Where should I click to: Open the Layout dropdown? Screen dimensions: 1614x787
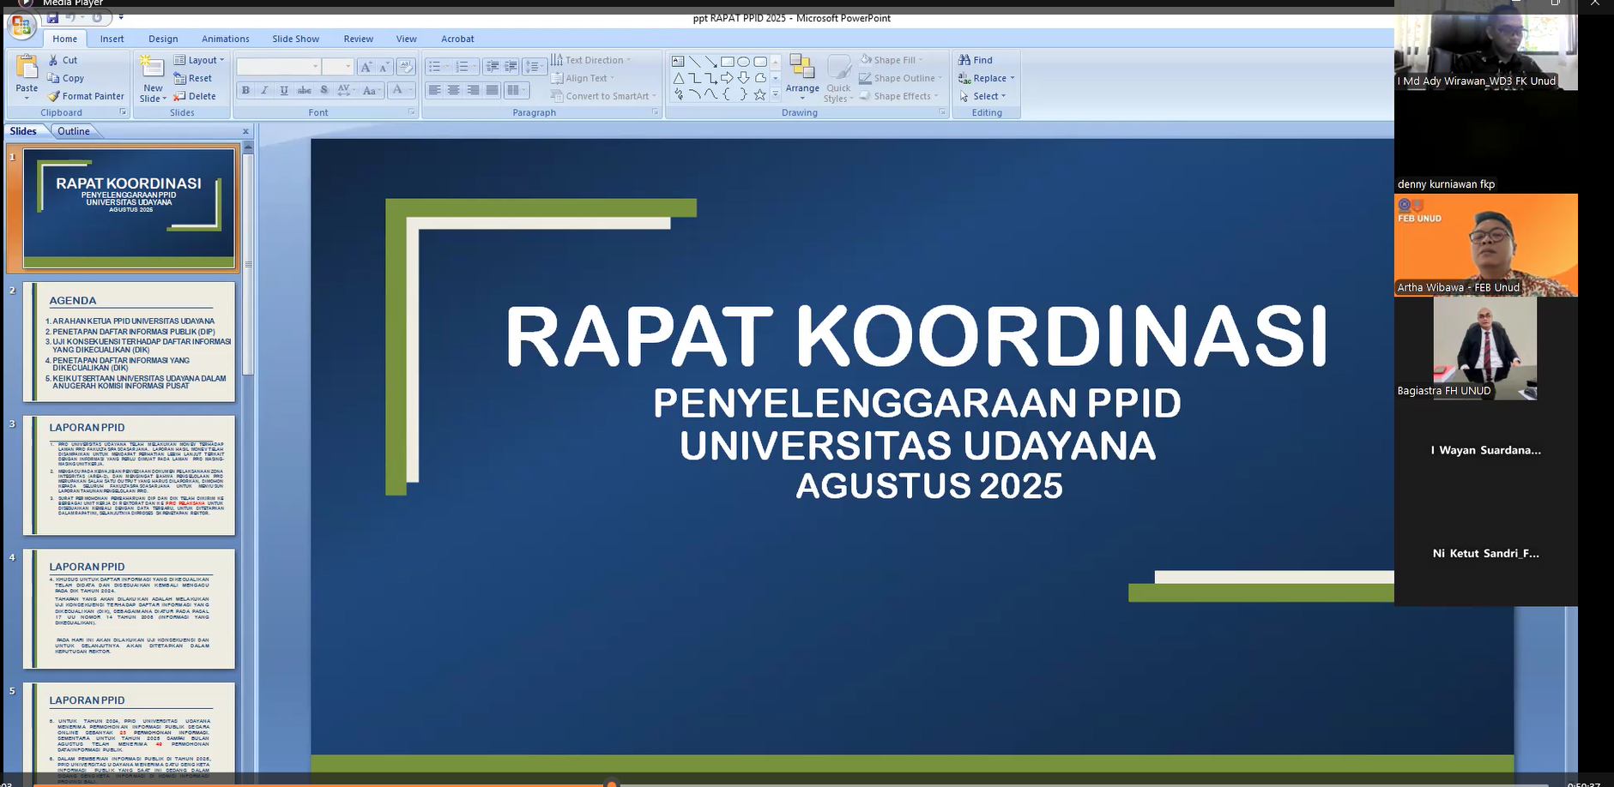199,60
